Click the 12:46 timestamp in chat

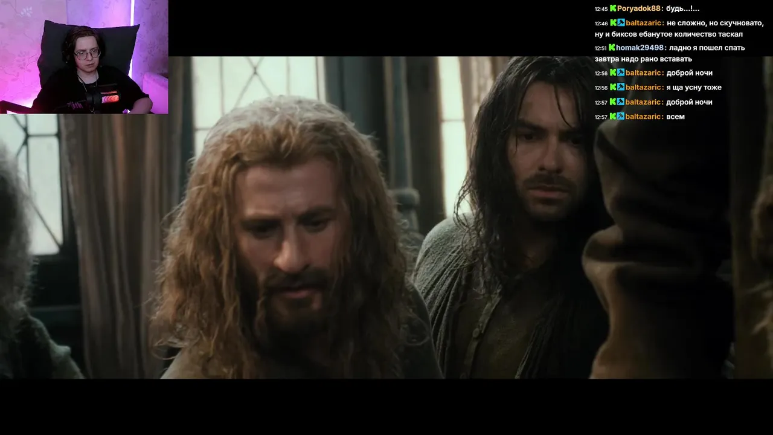(601, 24)
